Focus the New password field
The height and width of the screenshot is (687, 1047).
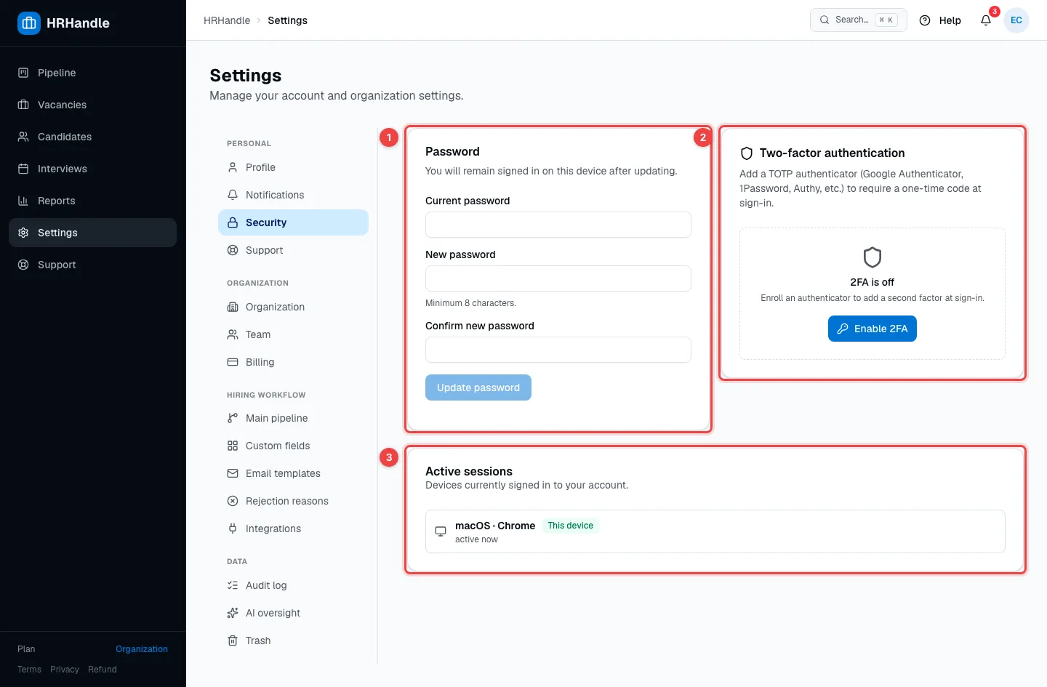[x=558, y=278]
